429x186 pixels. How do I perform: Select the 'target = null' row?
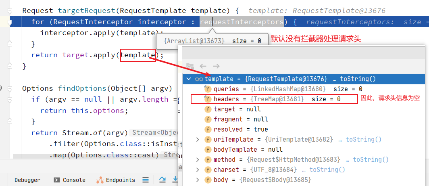click(304, 109)
